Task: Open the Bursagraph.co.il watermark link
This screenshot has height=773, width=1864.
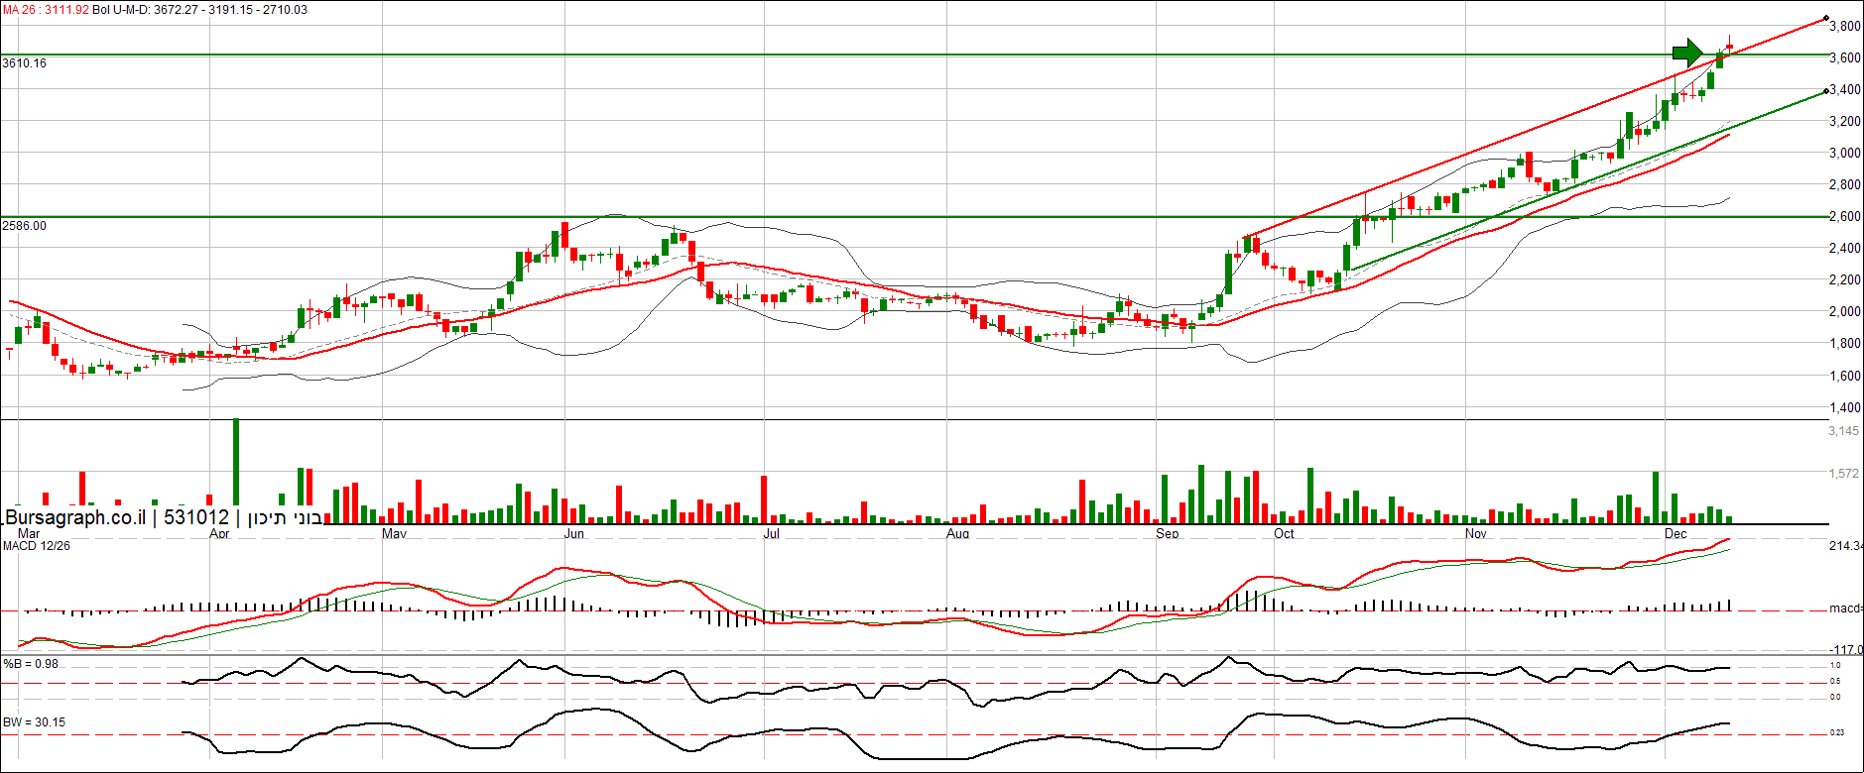Action: (x=75, y=517)
